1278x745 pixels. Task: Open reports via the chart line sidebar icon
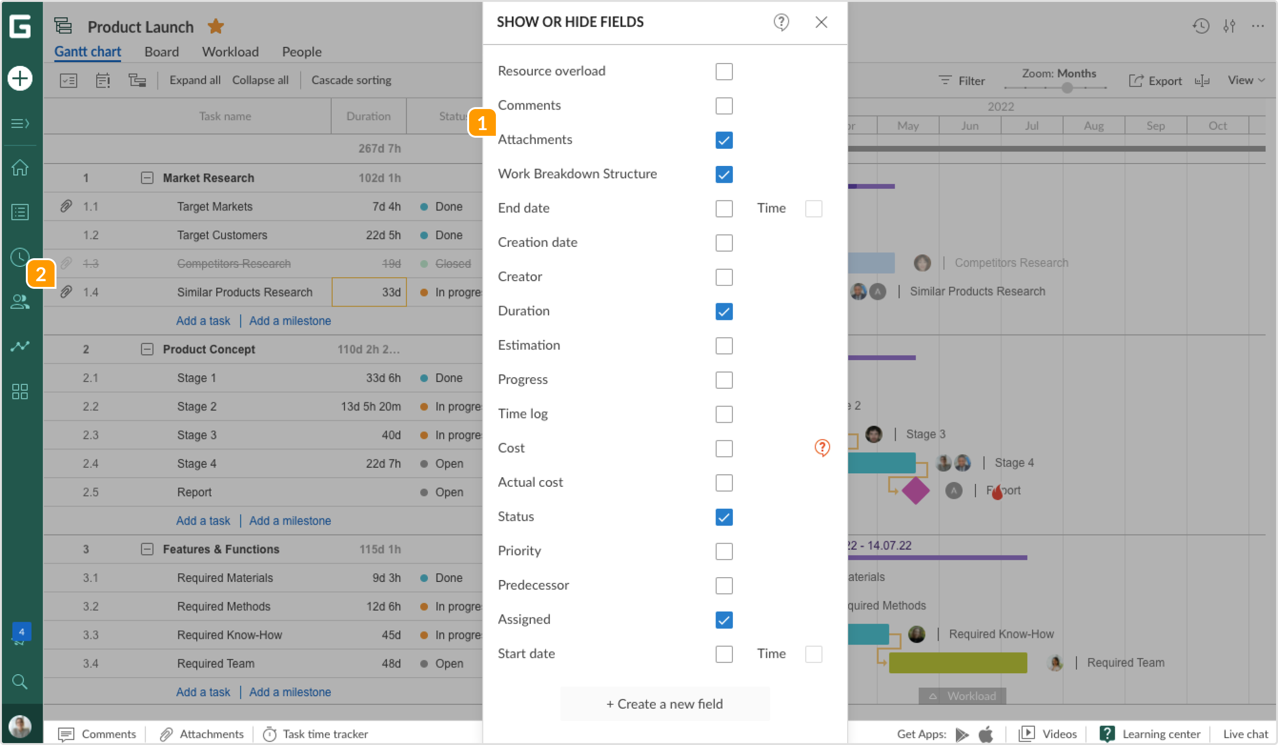point(20,346)
